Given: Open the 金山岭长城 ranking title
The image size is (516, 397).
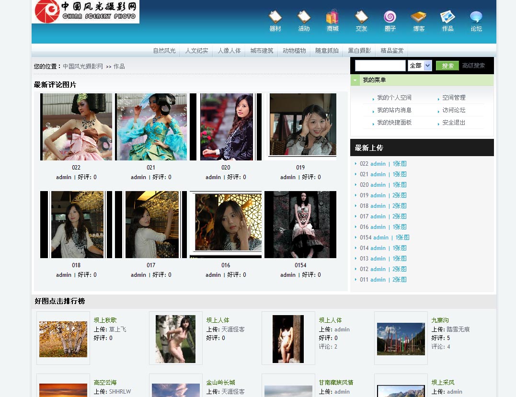Looking at the screenshot, I should click(220, 383).
